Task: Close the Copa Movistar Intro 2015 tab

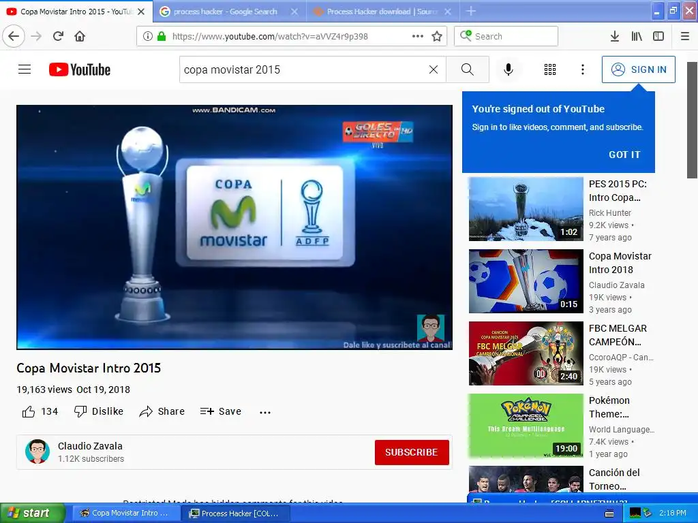Action: 141,12
